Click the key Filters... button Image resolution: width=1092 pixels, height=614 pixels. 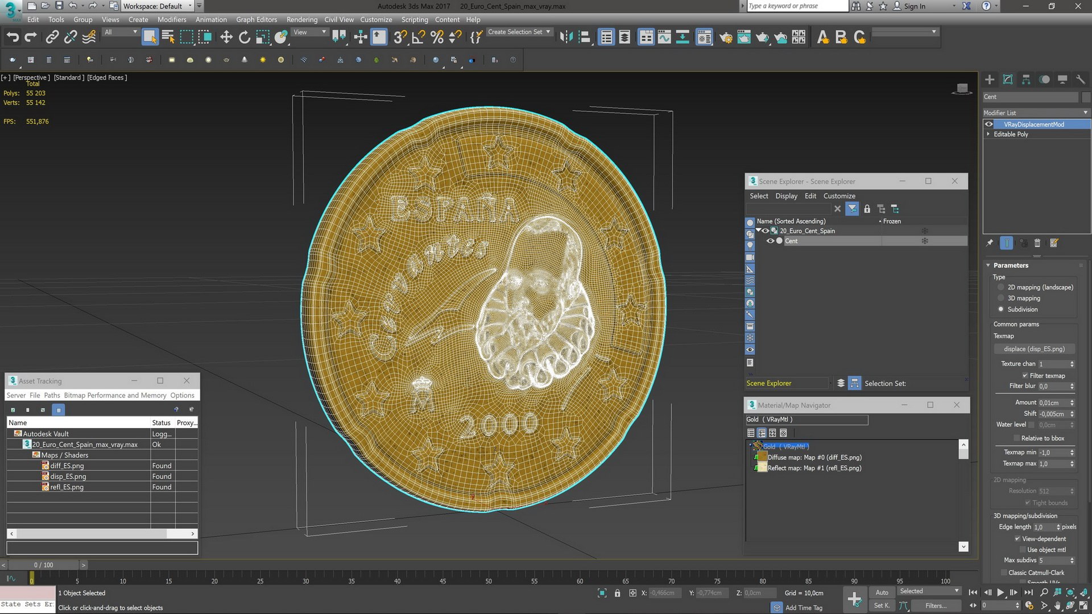tap(936, 606)
